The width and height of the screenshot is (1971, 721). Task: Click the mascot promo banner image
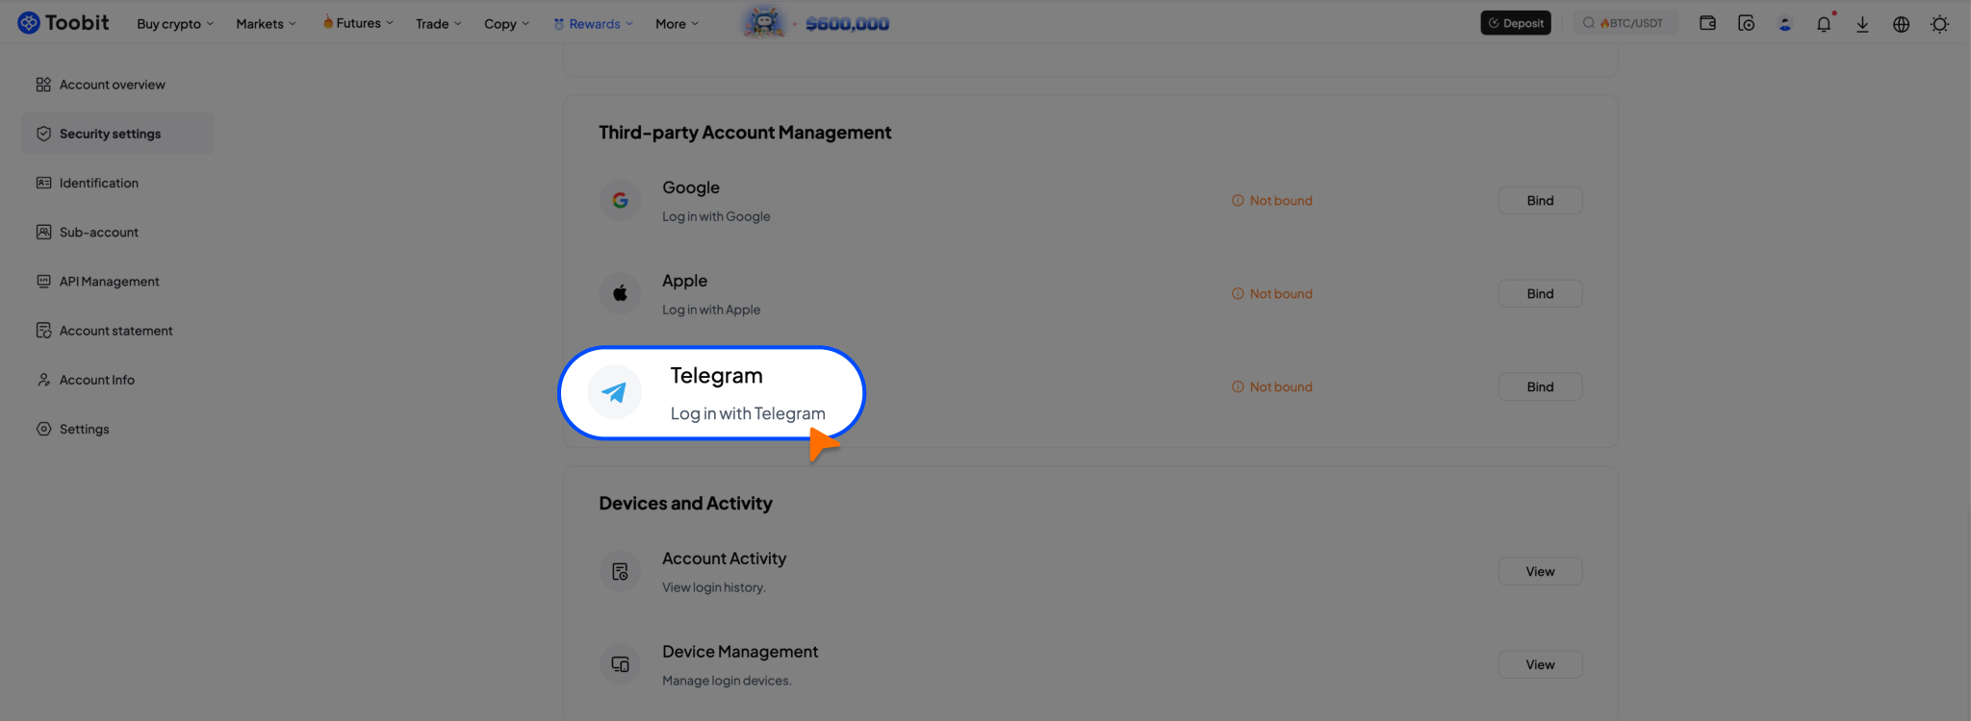[x=764, y=23]
